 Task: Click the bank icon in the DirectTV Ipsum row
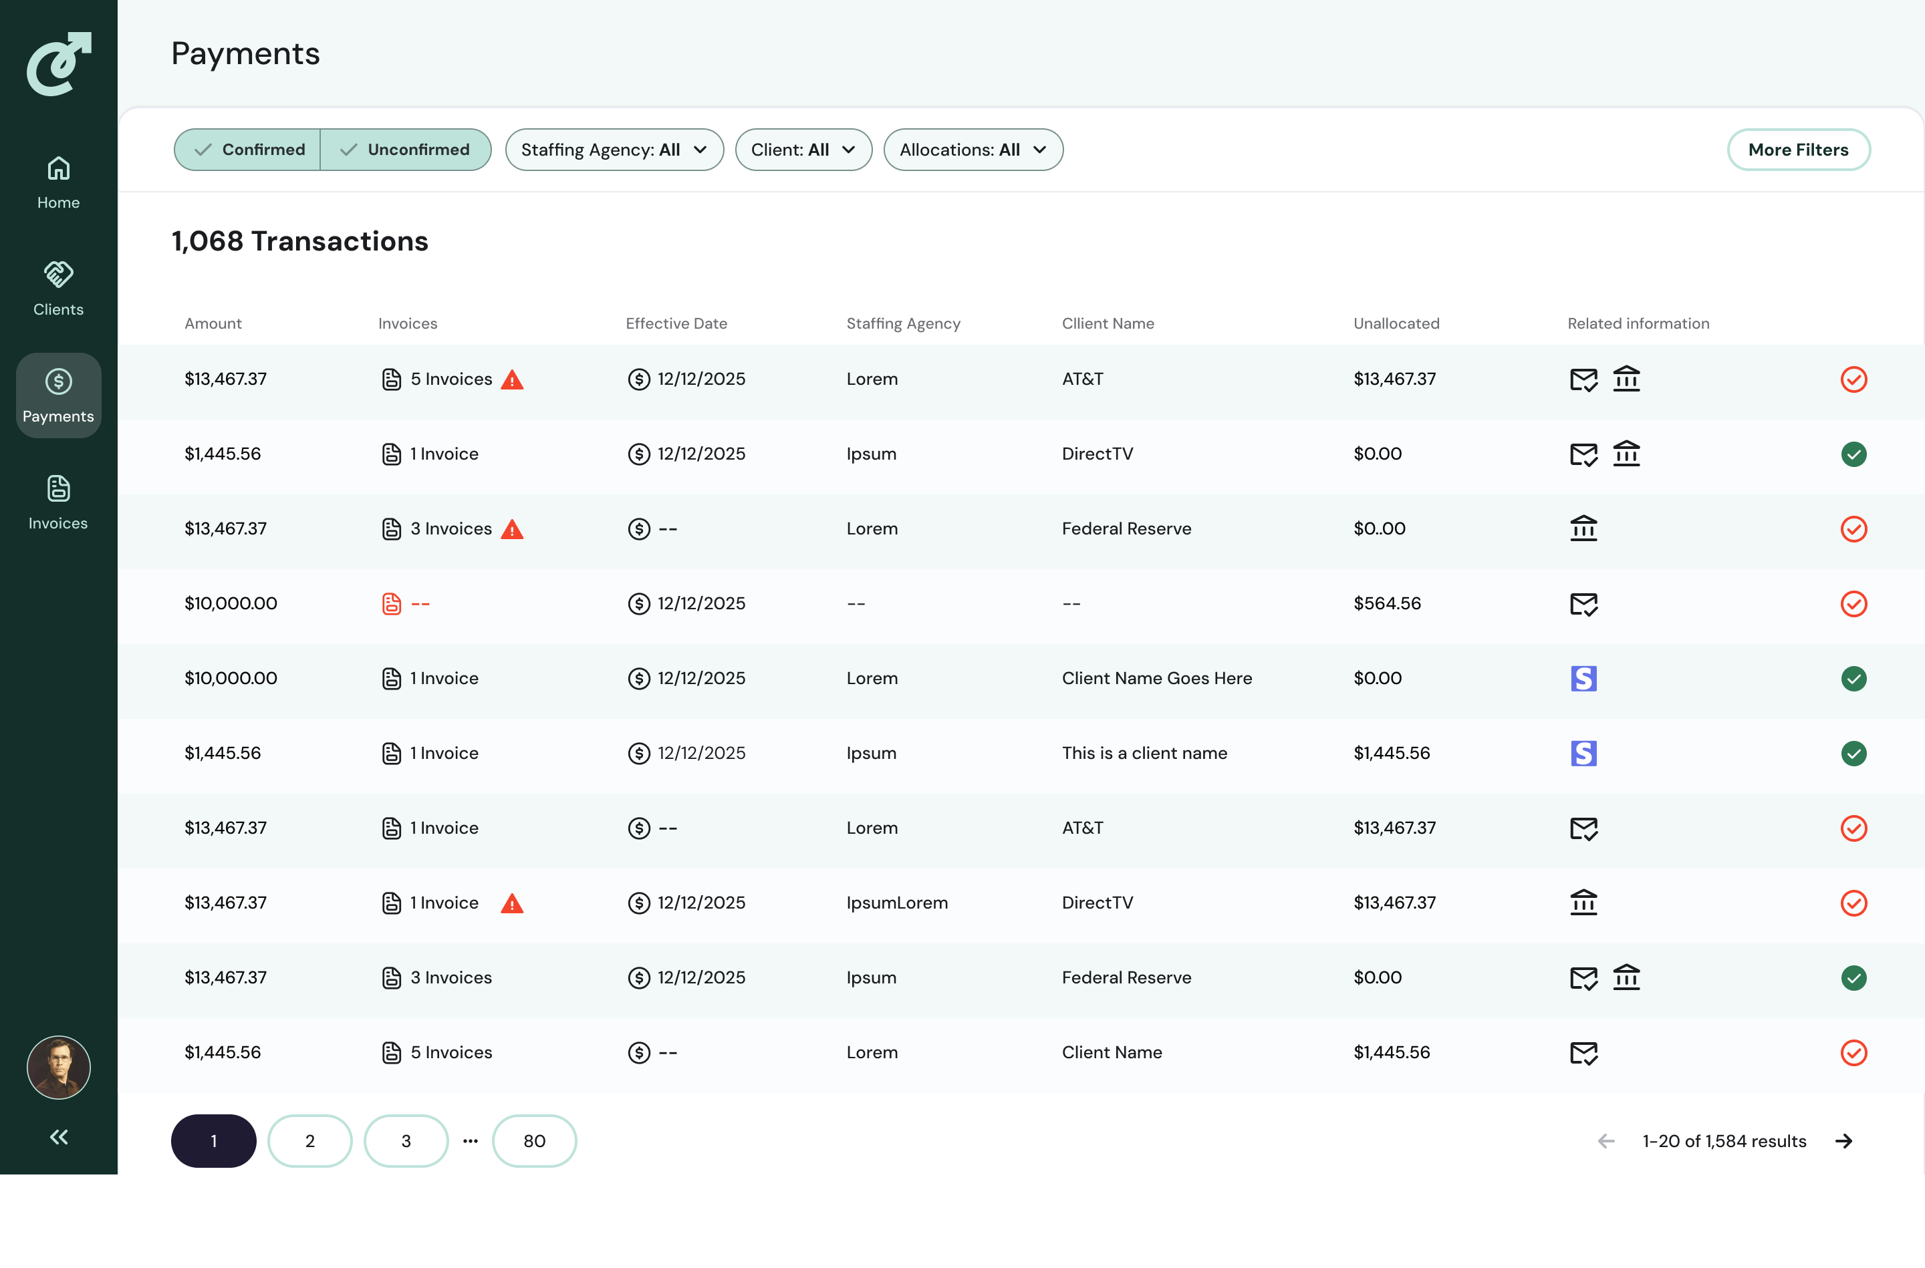click(1626, 454)
